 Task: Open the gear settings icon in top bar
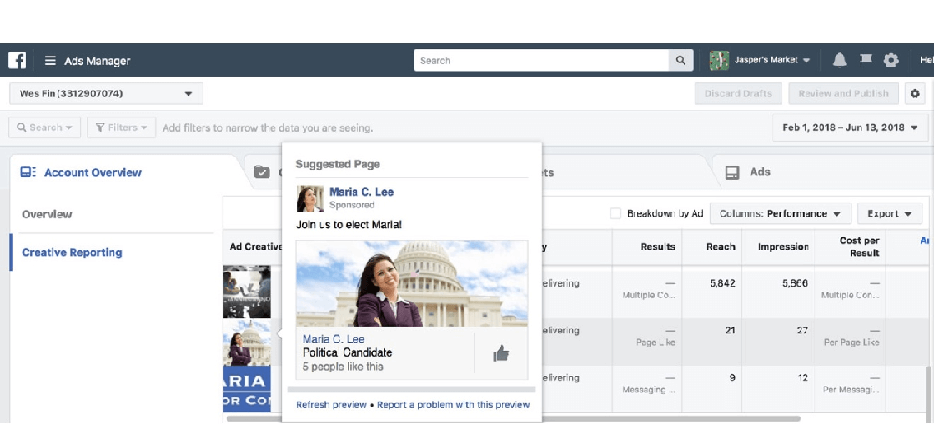tap(891, 60)
